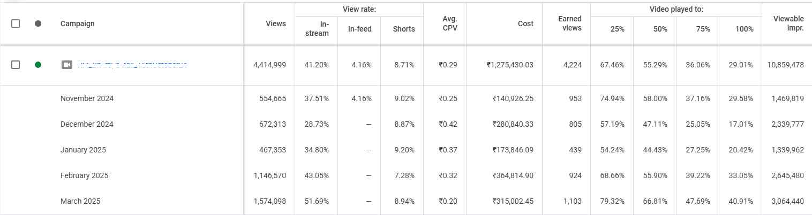Sort by the Campaign column header
This screenshot has height=215, width=812.
pyautogui.click(x=78, y=24)
